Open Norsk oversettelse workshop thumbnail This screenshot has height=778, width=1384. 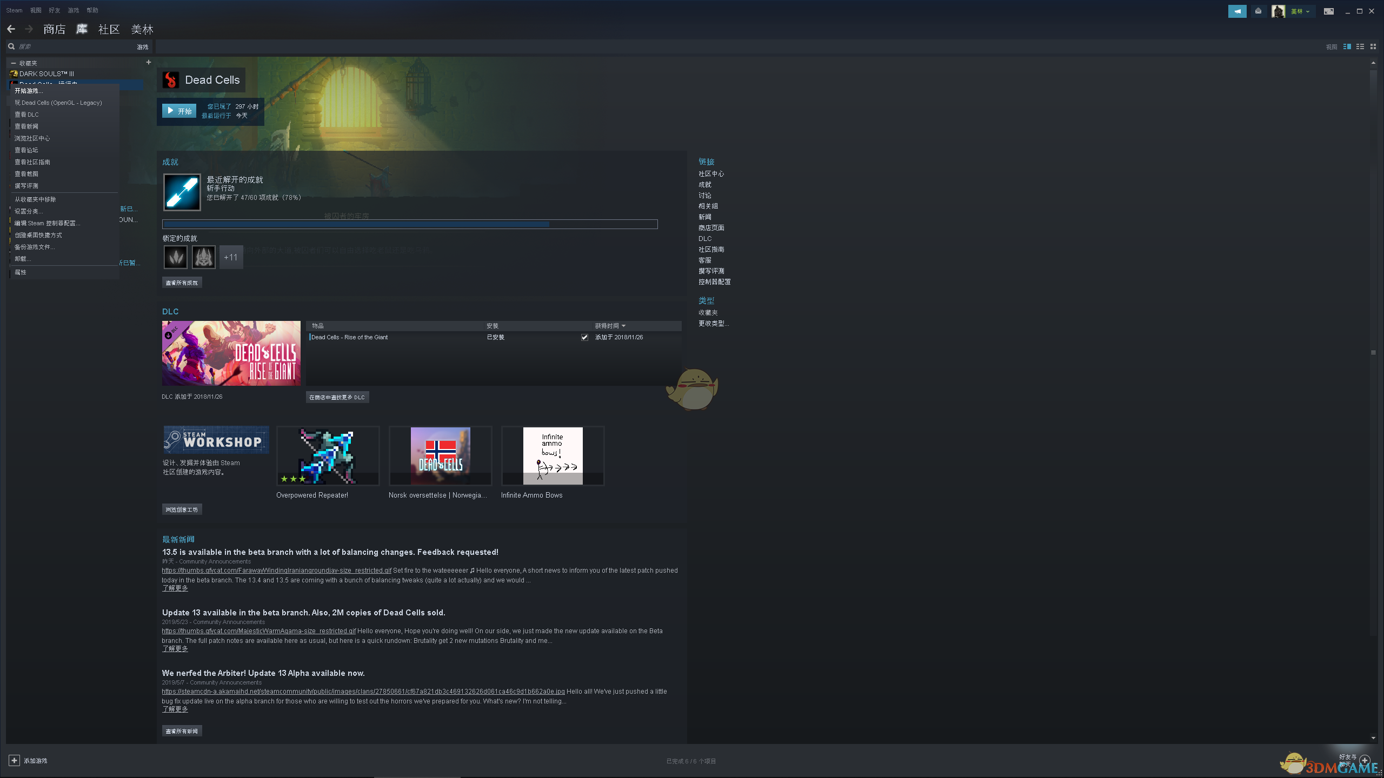(440, 456)
